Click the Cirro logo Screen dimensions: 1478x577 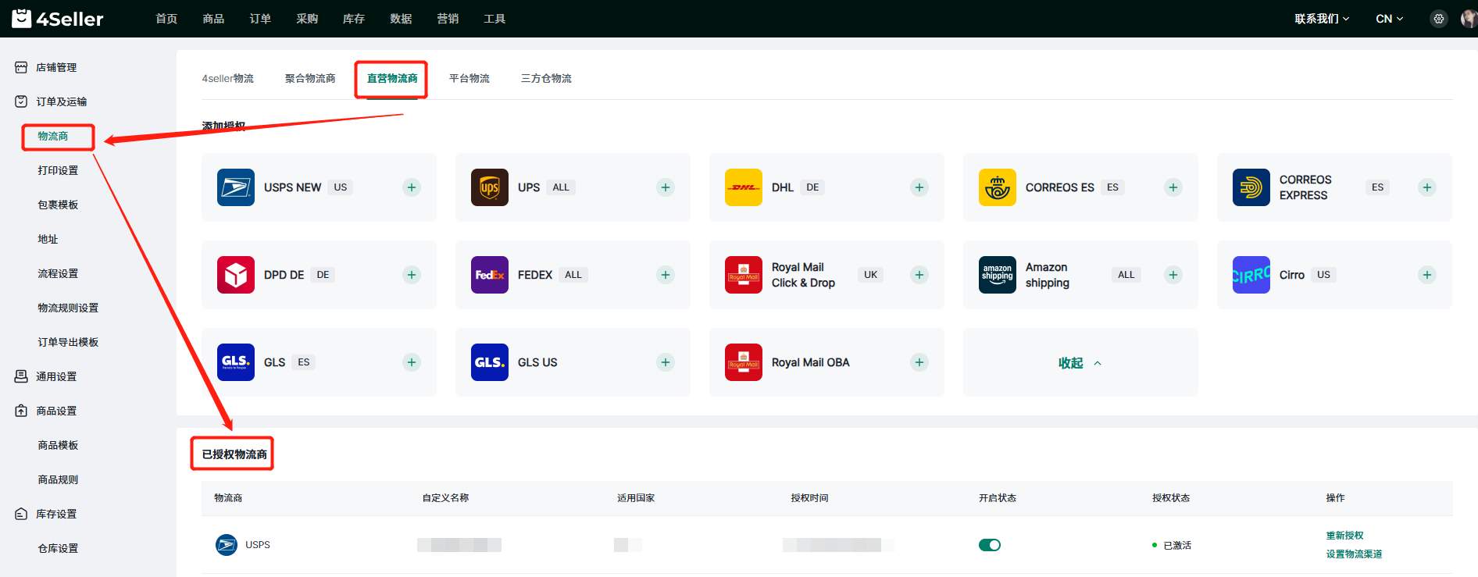point(1251,275)
